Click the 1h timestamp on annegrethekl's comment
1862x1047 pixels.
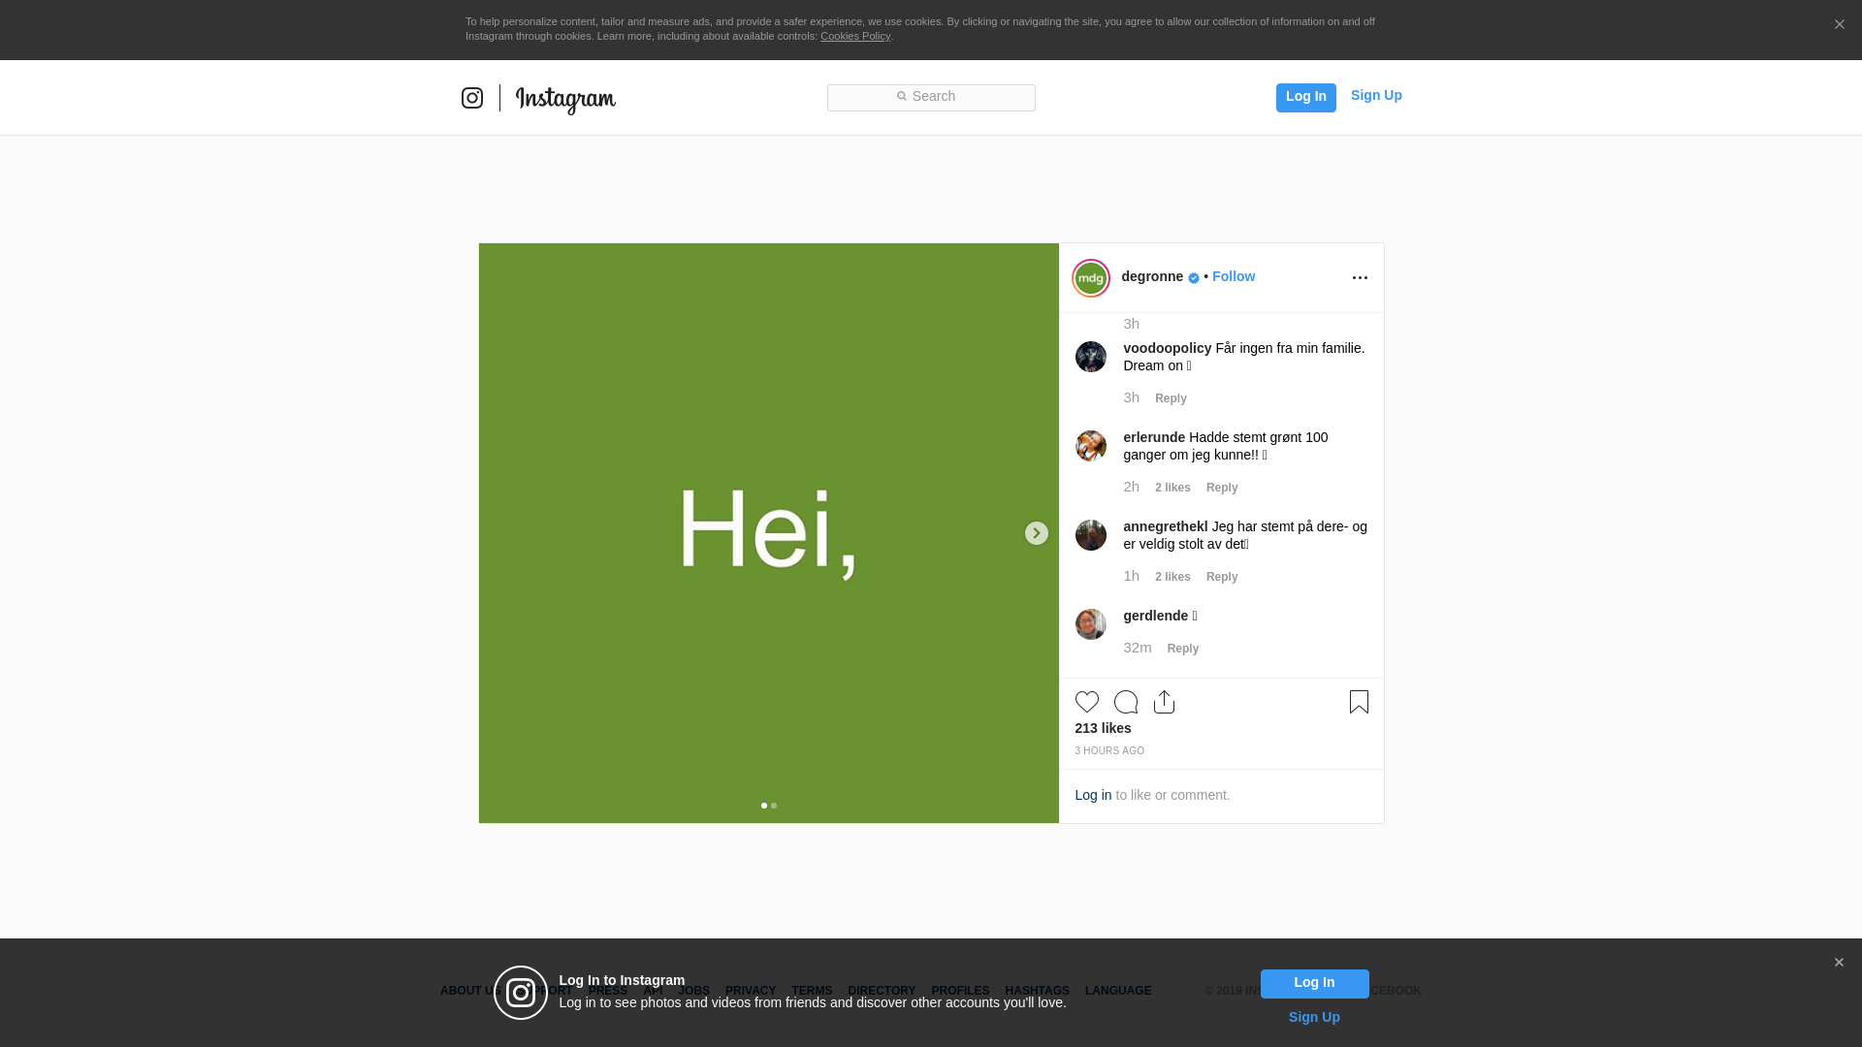tap(1131, 576)
